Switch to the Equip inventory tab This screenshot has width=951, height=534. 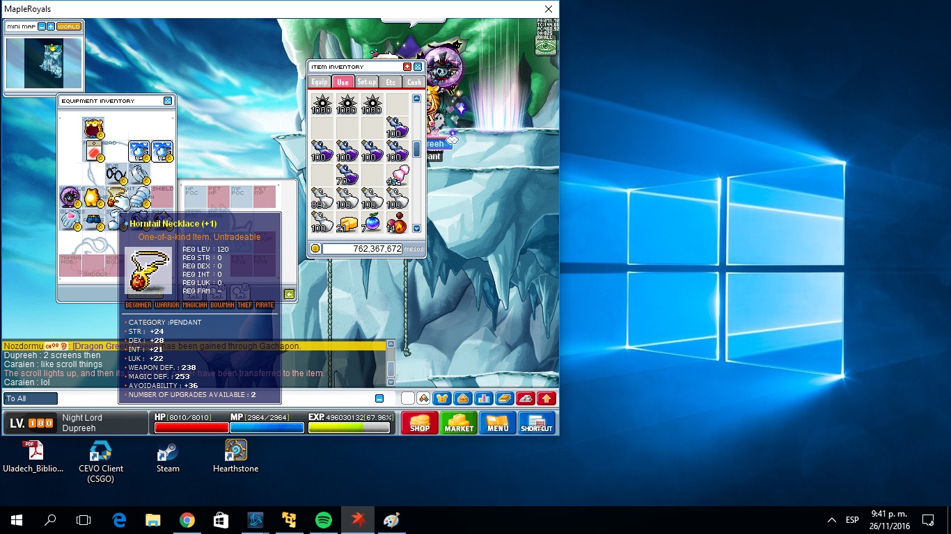320,81
